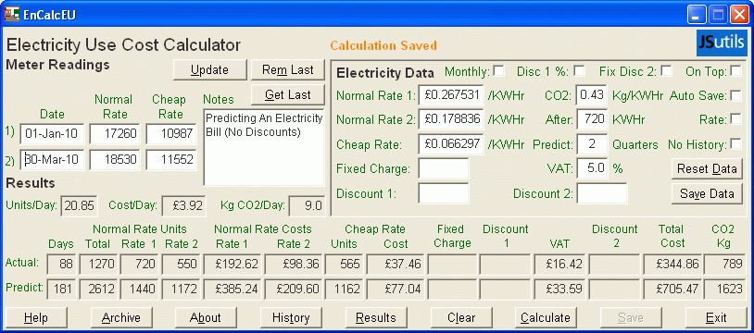Enable the Monthly checkbox
Screen dimensions: 754x333
tap(499, 71)
